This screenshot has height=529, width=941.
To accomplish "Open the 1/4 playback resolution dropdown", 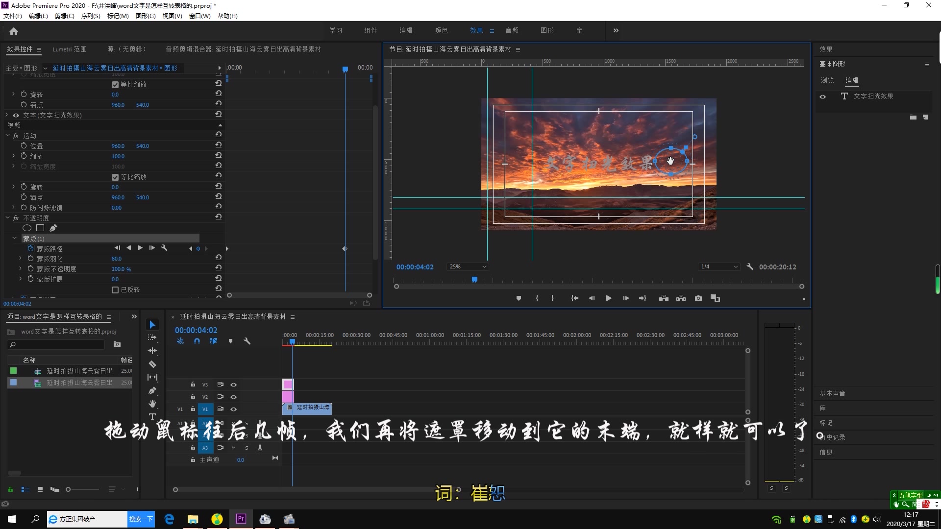I will [719, 266].
